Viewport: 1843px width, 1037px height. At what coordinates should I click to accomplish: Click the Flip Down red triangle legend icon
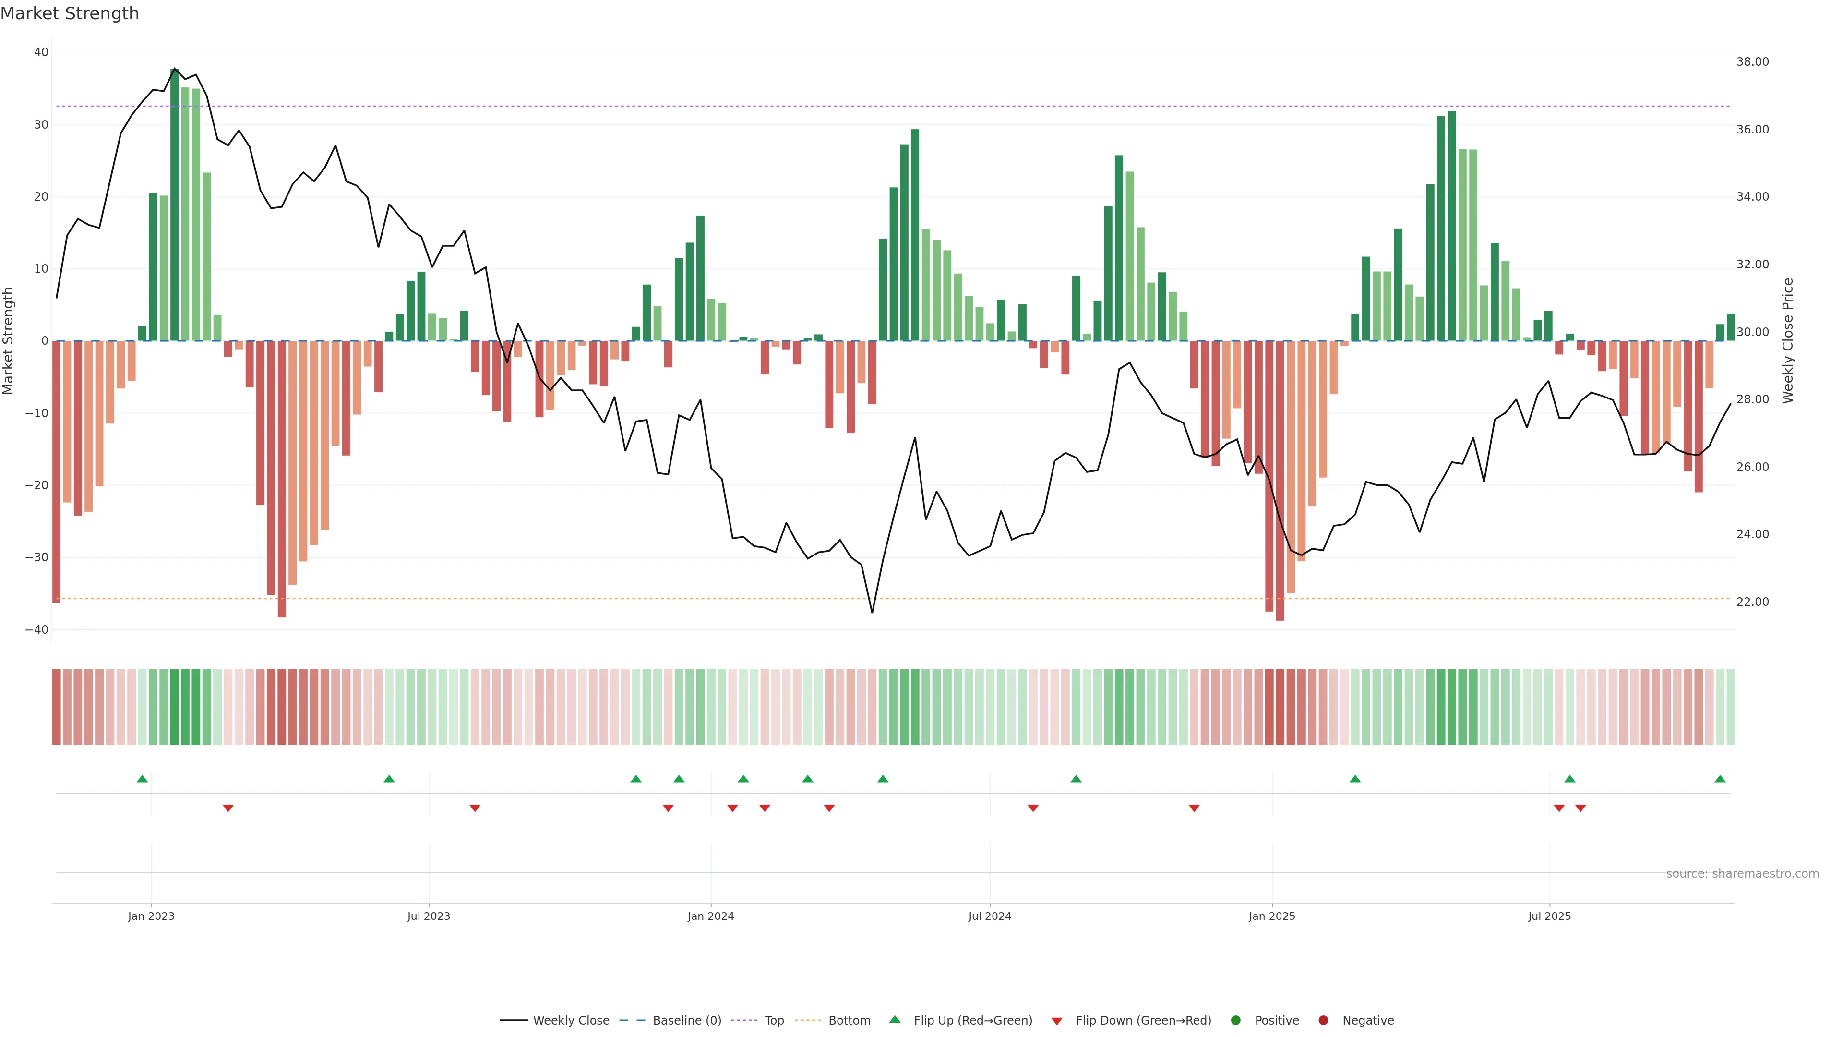click(1057, 1021)
